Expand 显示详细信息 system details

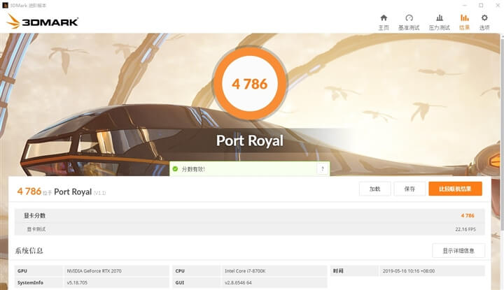pos(458,251)
